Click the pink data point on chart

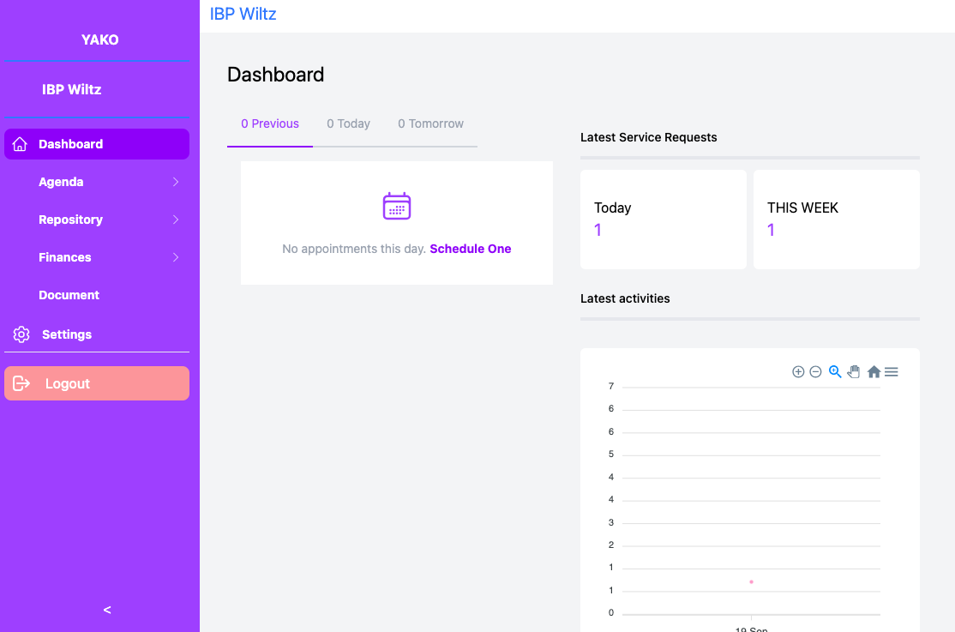click(x=751, y=582)
